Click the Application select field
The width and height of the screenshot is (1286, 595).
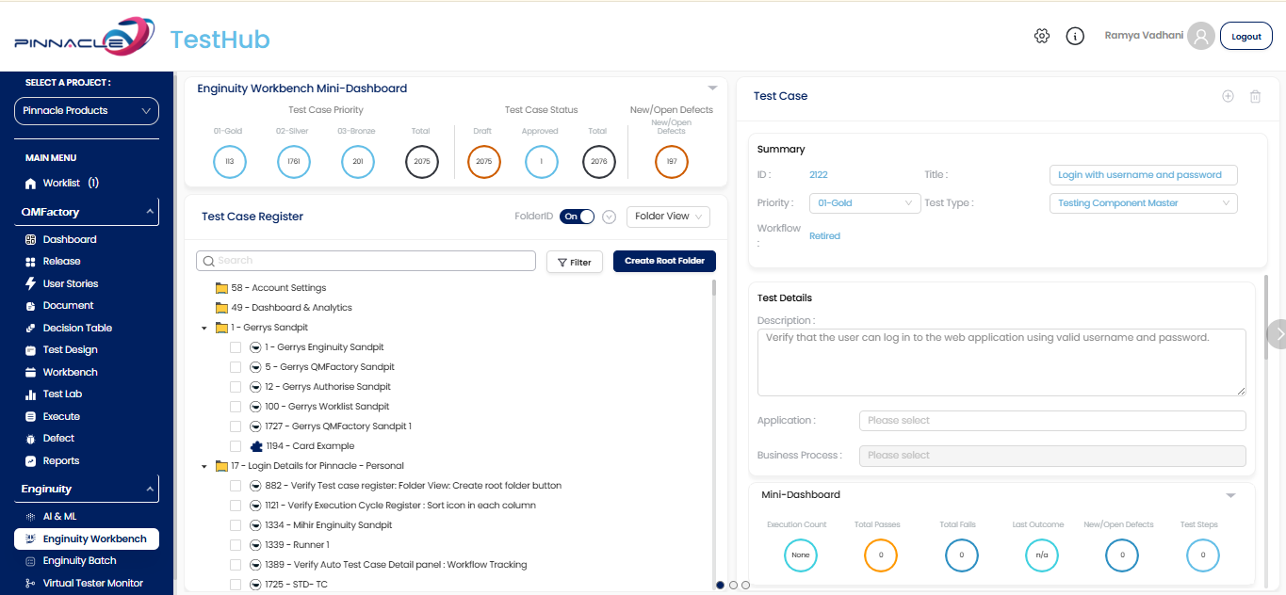tap(1052, 421)
